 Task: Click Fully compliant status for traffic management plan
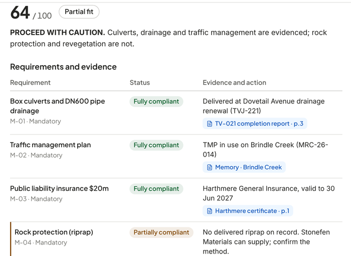[156, 145]
